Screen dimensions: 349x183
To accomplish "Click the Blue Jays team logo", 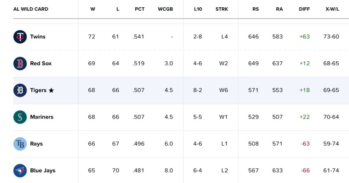I will pos(20,170).
